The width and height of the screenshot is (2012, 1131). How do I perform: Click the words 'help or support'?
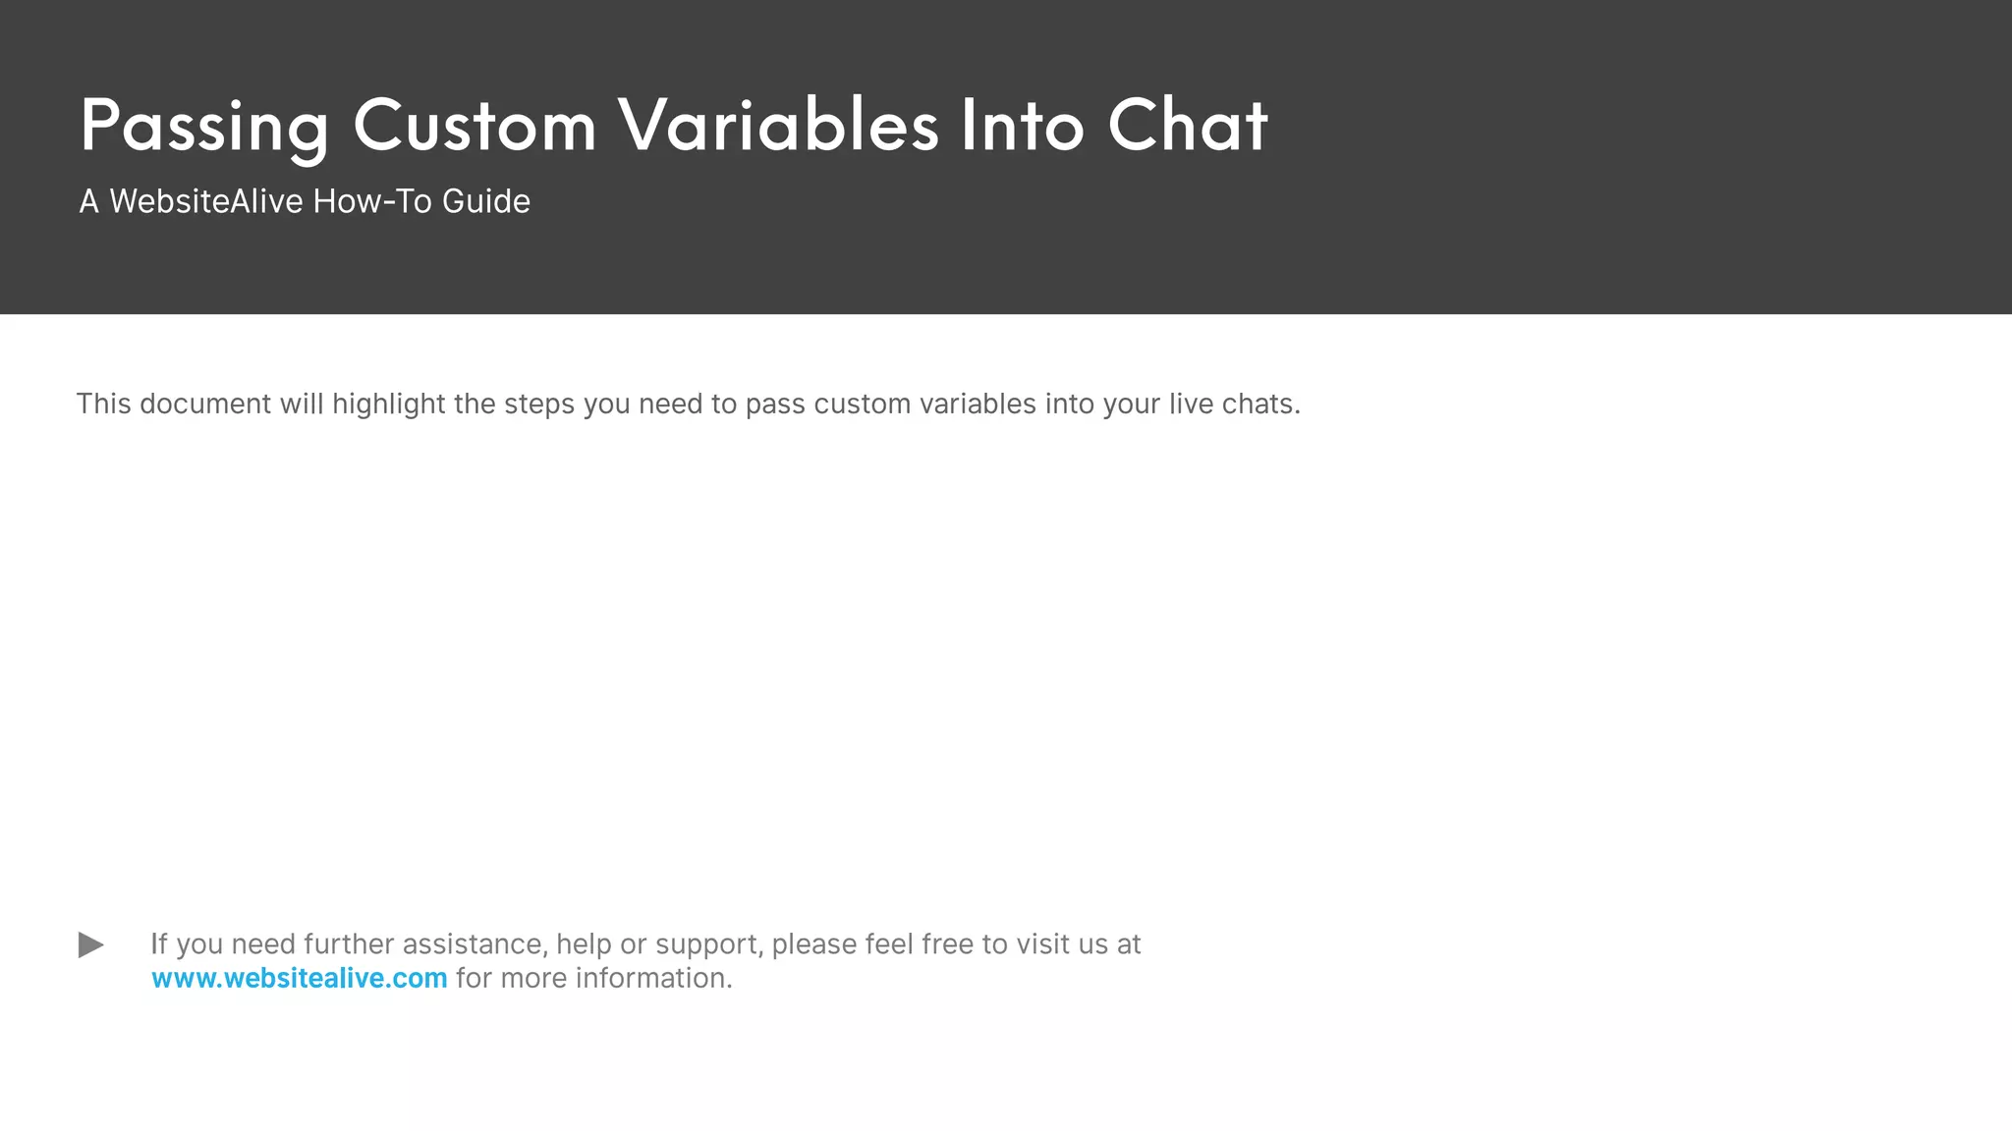[x=659, y=944]
